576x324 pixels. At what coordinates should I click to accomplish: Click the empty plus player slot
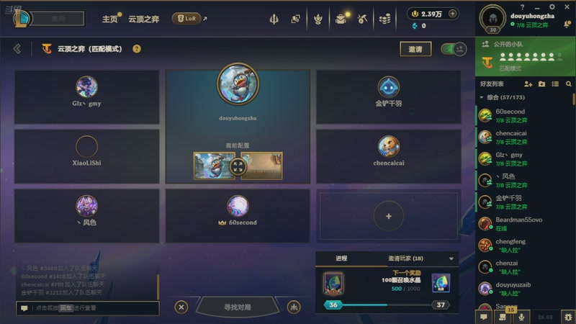point(389,216)
